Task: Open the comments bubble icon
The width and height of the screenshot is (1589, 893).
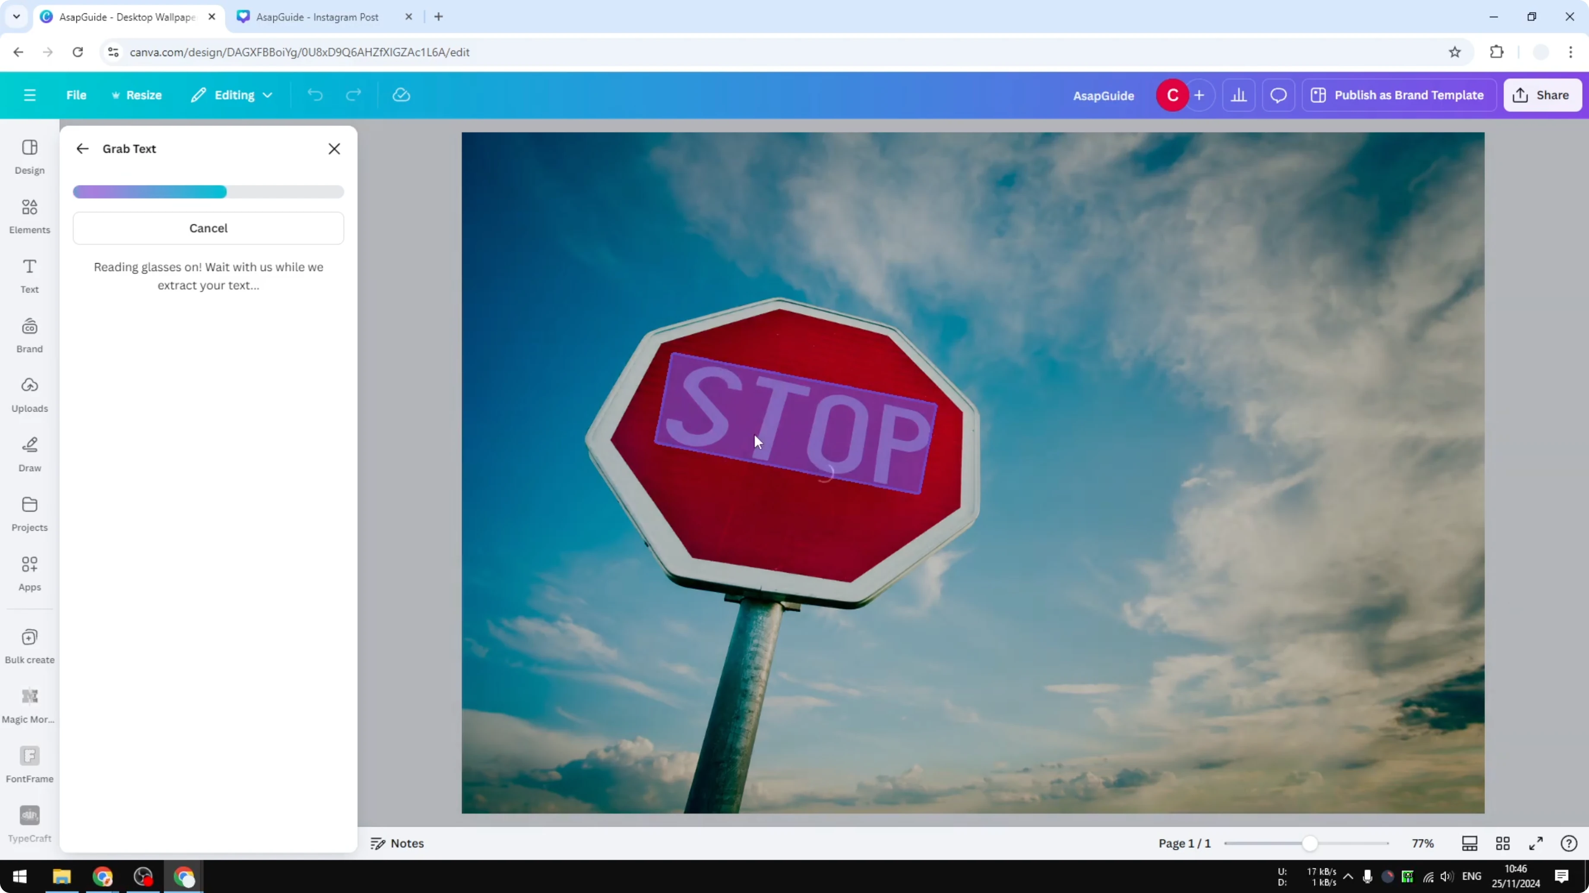Action: (x=1278, y=95)
